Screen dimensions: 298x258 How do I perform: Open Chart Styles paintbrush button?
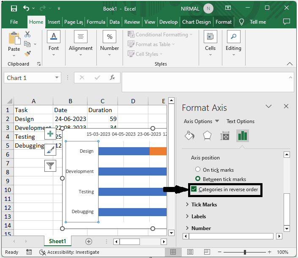50,150
